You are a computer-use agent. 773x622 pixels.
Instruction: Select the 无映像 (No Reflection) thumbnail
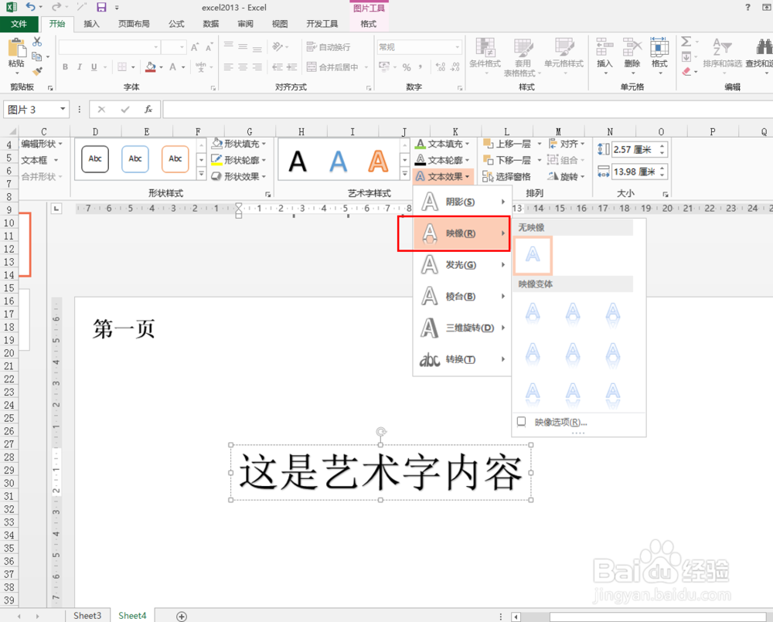(x=533, y=256)
